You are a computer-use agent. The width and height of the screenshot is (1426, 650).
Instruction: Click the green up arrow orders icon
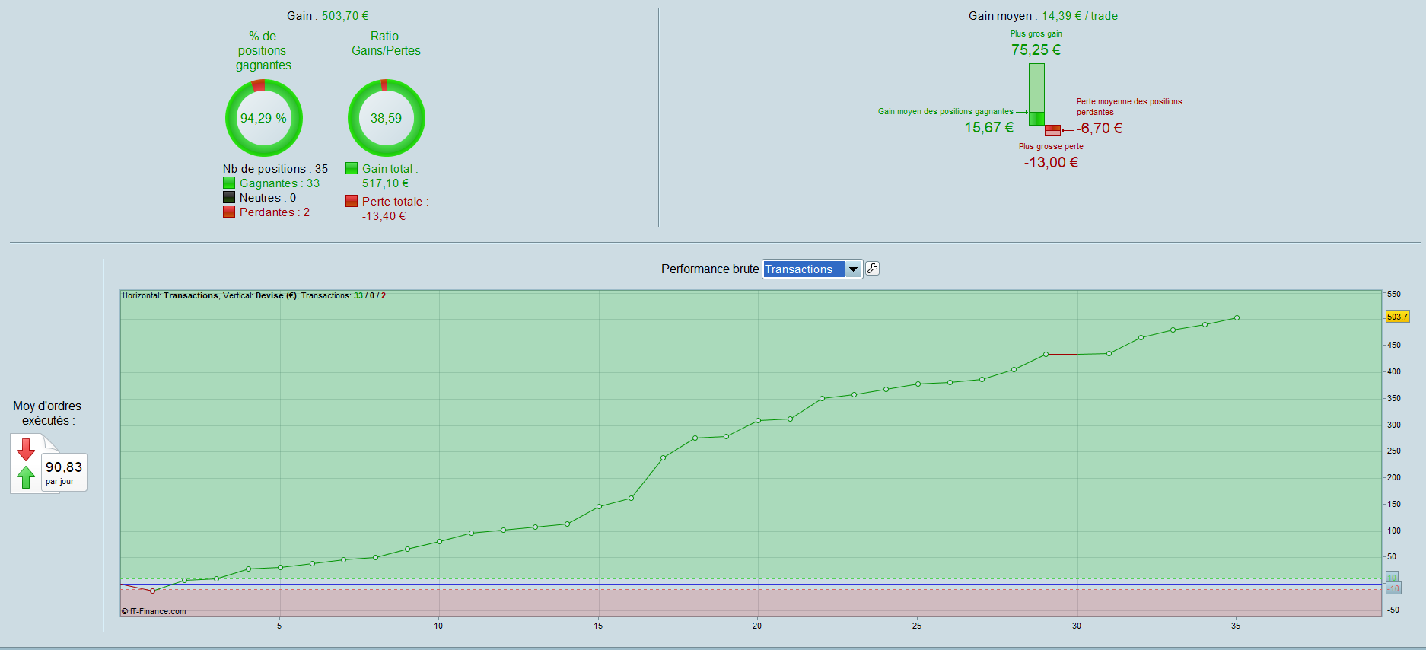pyautogui.click(x=26, y=477)
